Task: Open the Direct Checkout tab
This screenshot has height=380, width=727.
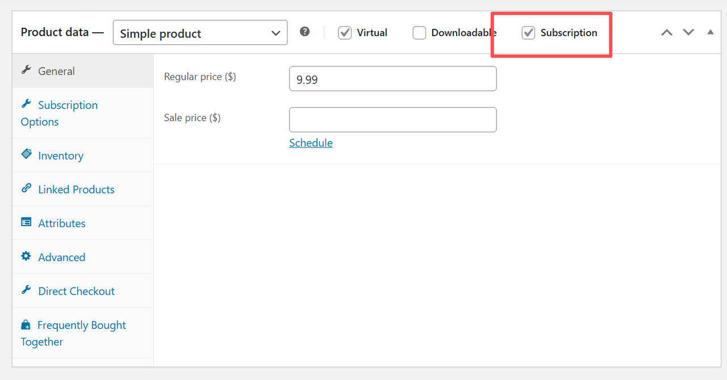Action: [76, 291]
